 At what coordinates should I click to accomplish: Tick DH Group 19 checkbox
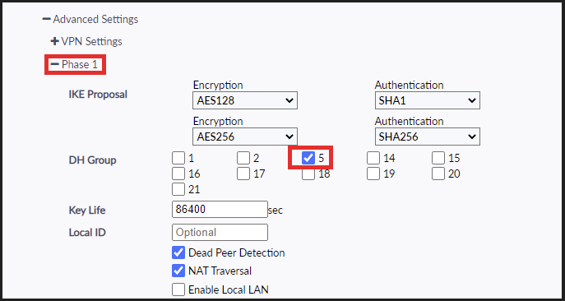tap(373, 174)
